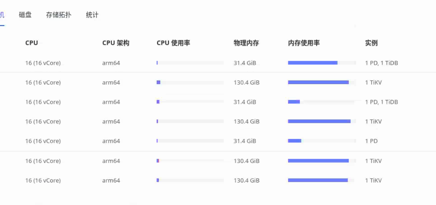
Task: Click "31.4 GiB" in the top row
Action: pyautogui.click(x=245, y=63)
